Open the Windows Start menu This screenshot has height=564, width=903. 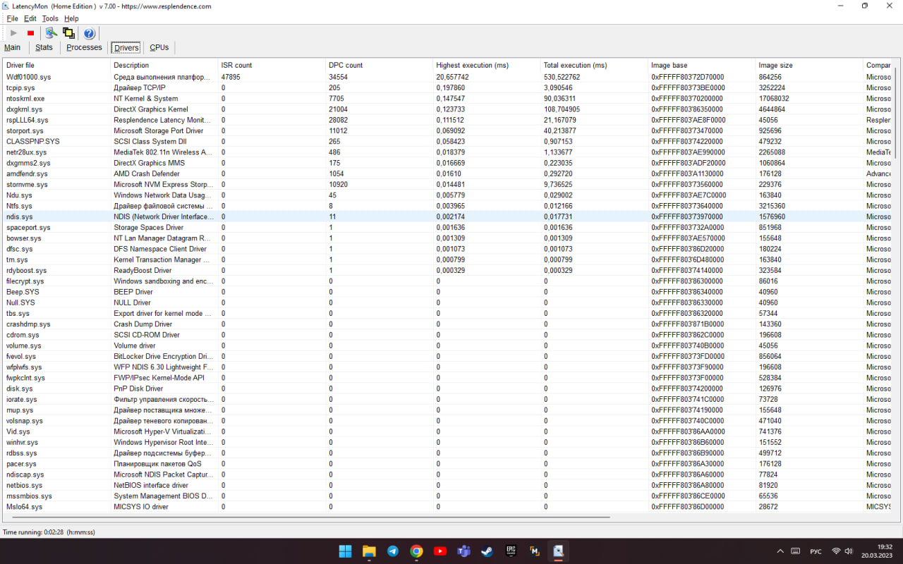[x=345, y=551]
